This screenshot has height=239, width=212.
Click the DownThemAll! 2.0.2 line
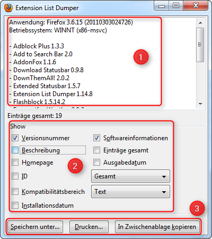click(x=39, y=78)
